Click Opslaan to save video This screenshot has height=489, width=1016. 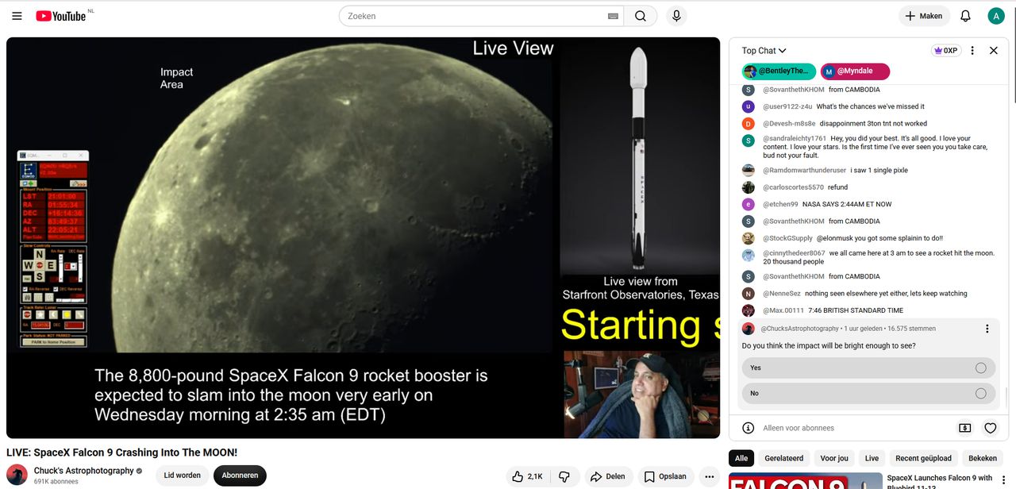point(666,476)
